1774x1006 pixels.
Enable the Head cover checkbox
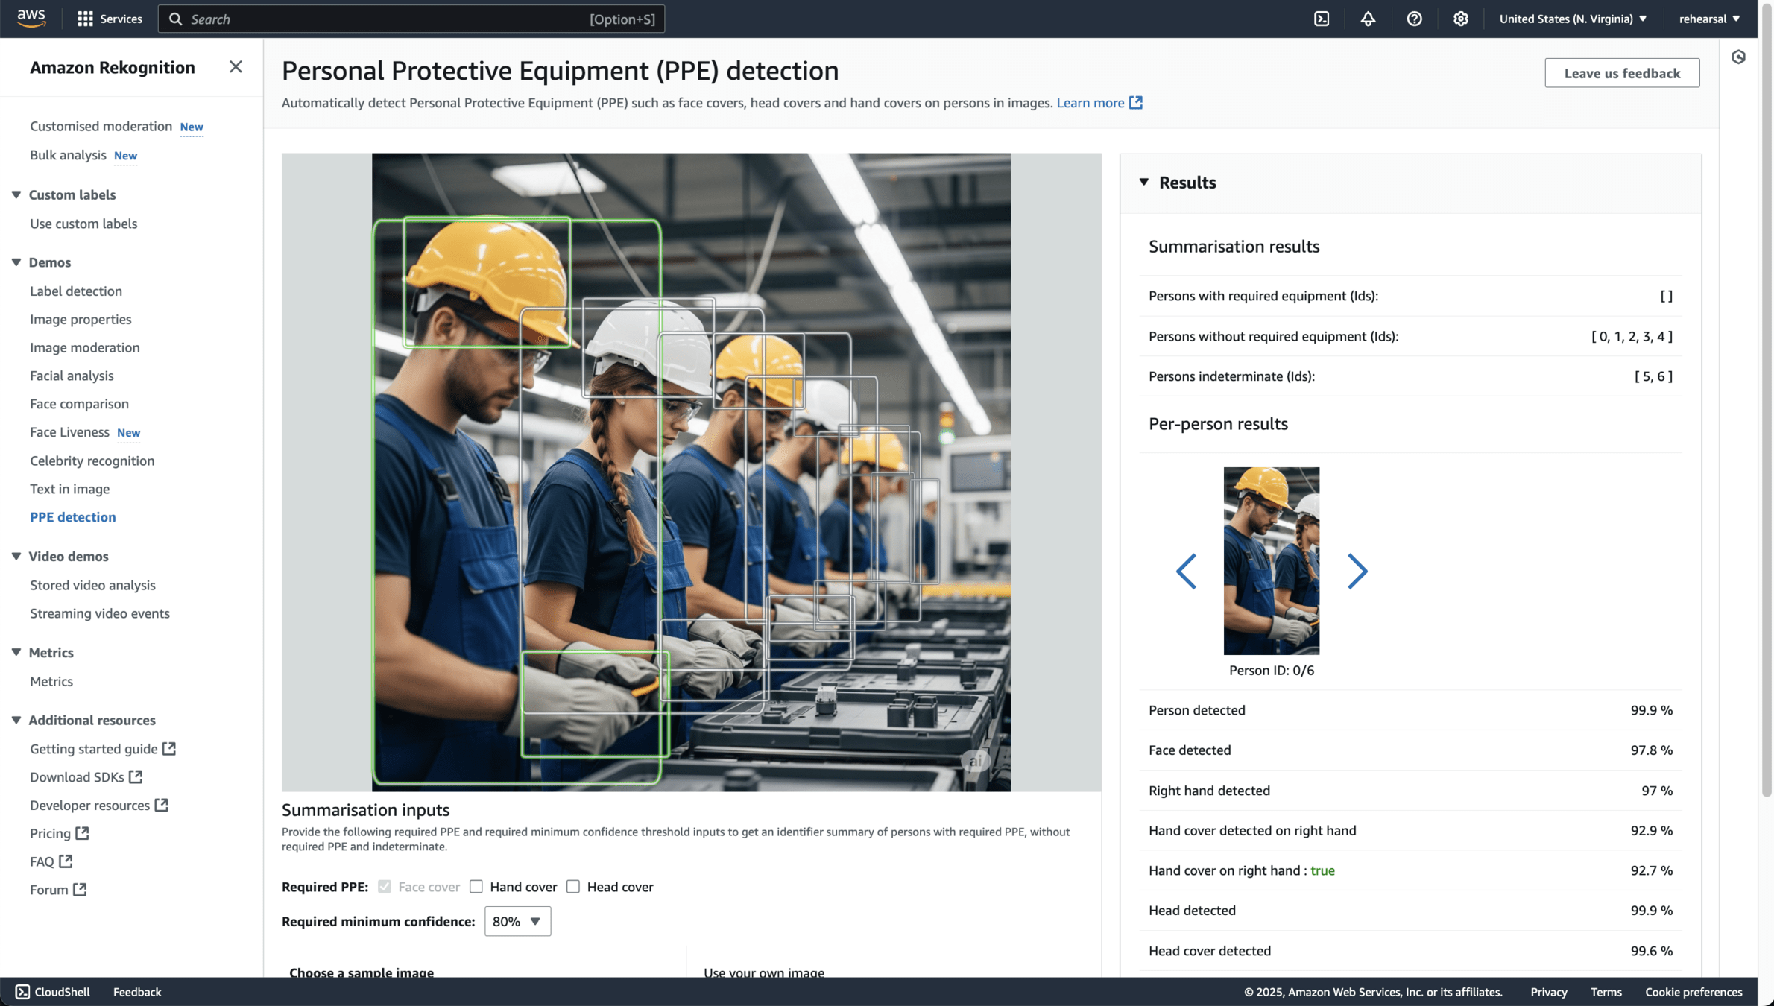pyautogui.click(x=573, y=886)
